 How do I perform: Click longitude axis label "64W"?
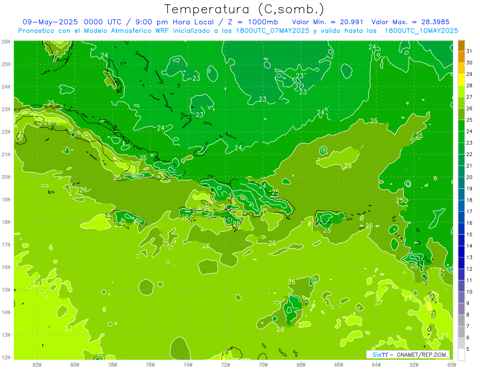point(376,364)
